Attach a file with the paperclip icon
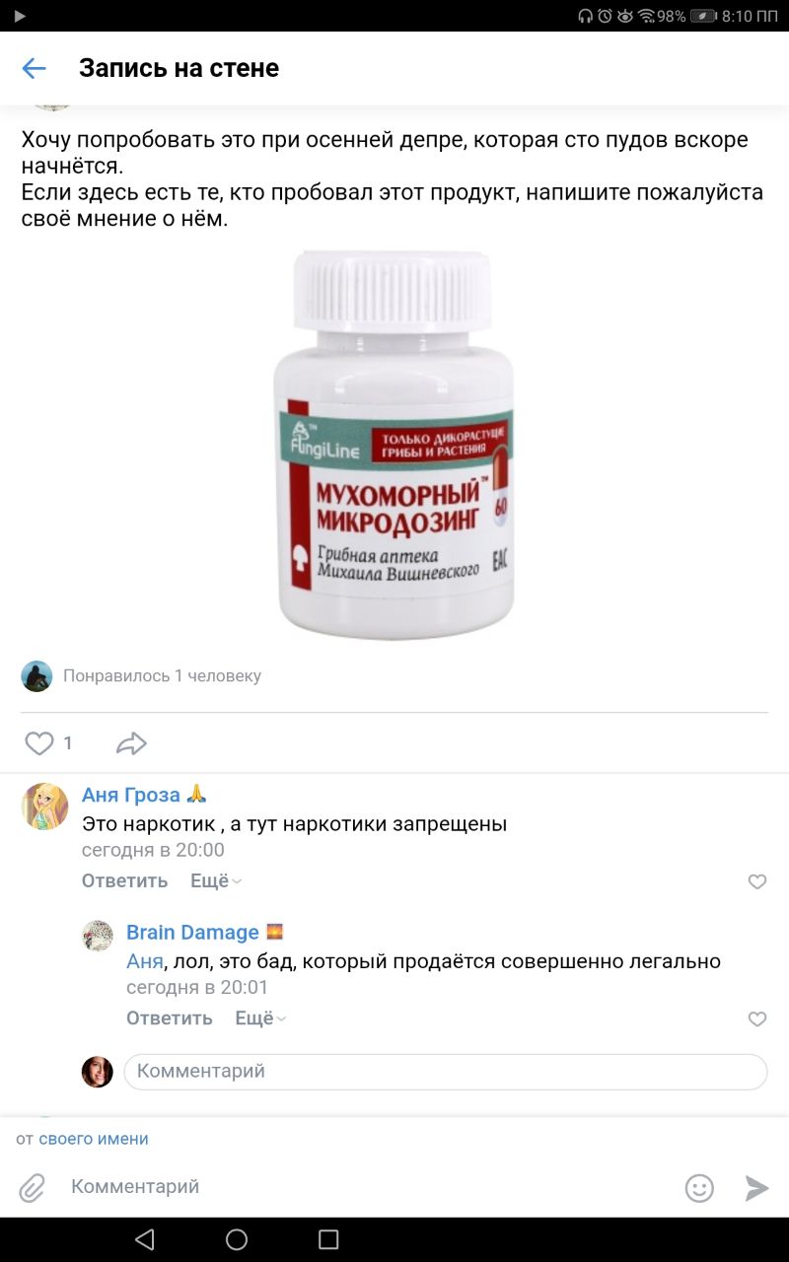 (x=33, y=1187)
